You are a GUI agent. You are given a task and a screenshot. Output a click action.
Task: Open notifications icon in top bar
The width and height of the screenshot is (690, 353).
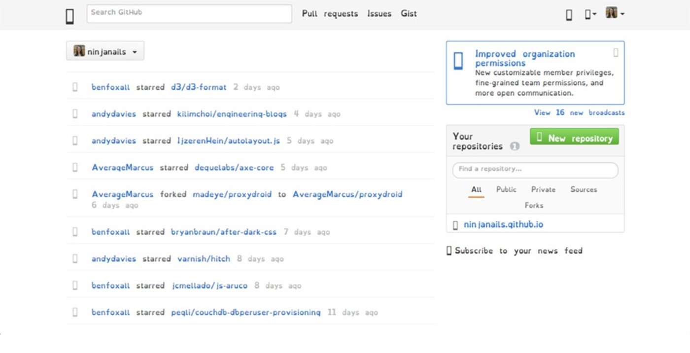(x=569, y=15)
